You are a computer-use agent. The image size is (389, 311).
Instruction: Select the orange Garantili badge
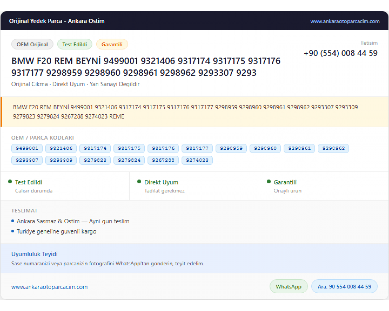pyautogui.click(x=112, y=44)
